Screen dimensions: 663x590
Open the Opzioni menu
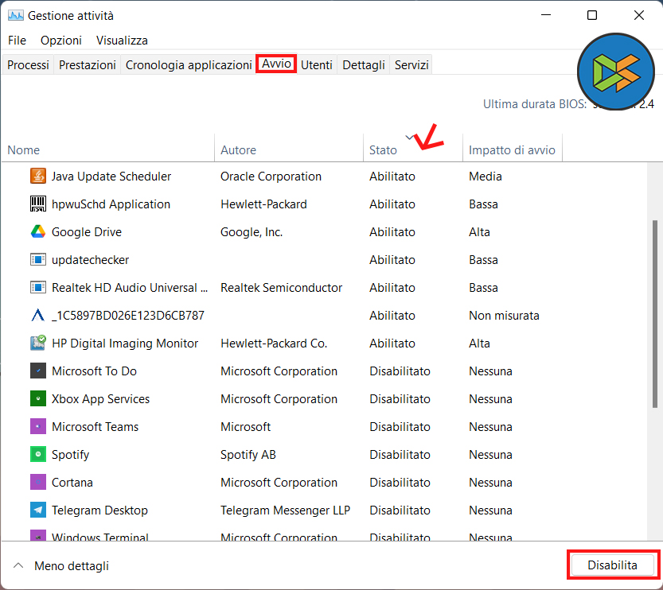click(x=61, y=41)
